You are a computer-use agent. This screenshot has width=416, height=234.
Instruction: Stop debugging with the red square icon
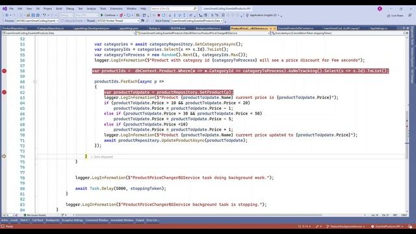click(x=159, y=15)
